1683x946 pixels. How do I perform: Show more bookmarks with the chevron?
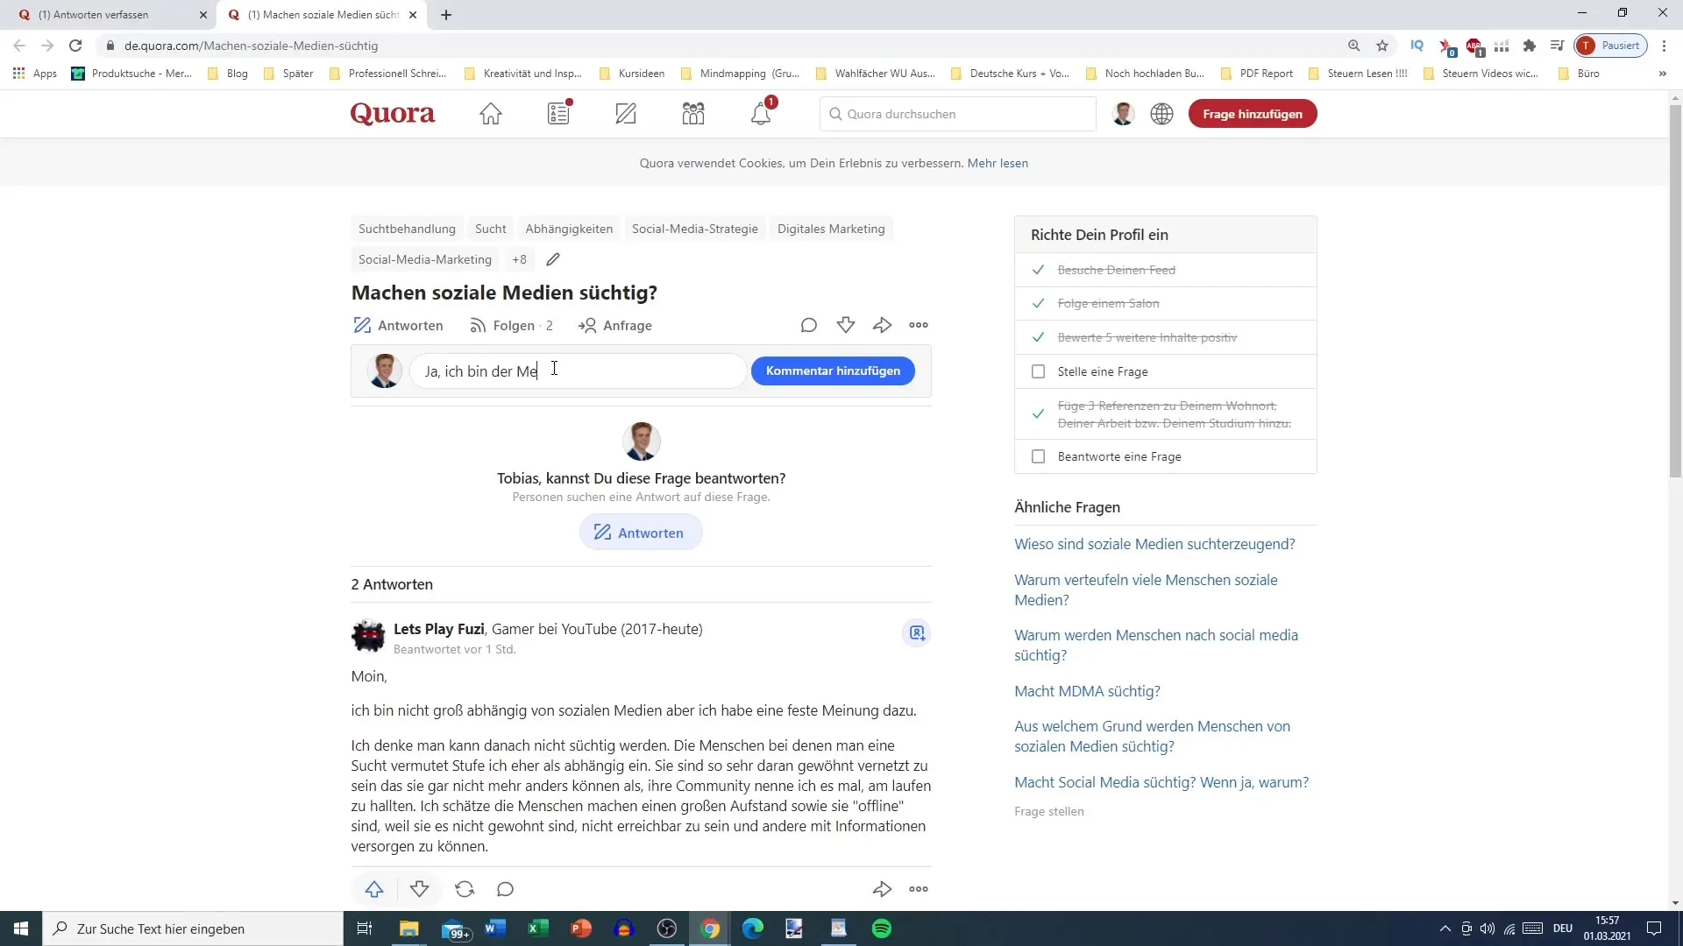tap(1663, 74)
